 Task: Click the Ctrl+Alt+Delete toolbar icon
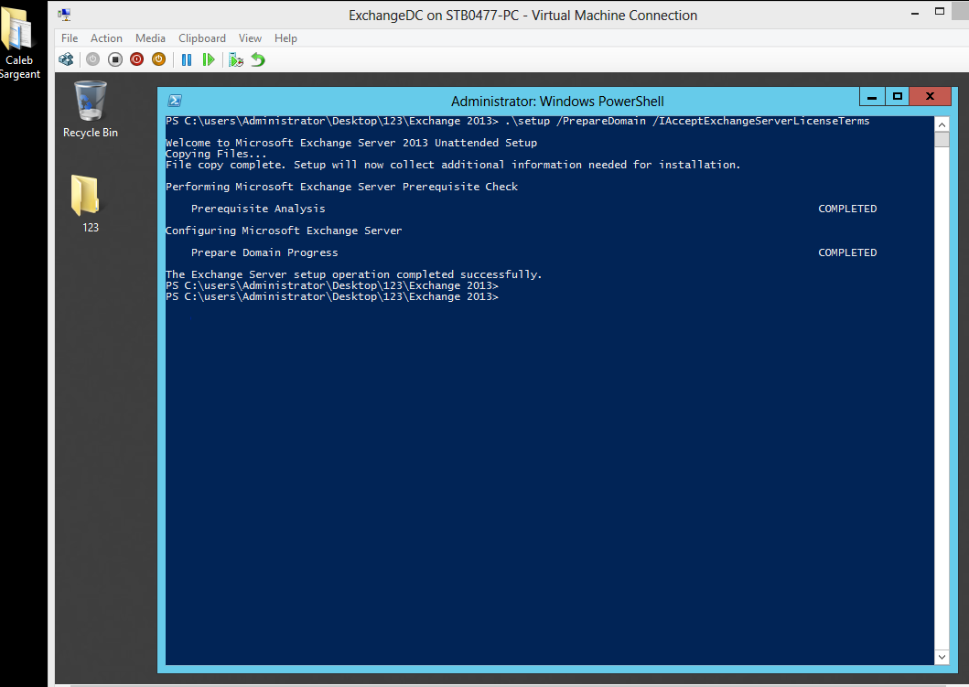(66, 59)
